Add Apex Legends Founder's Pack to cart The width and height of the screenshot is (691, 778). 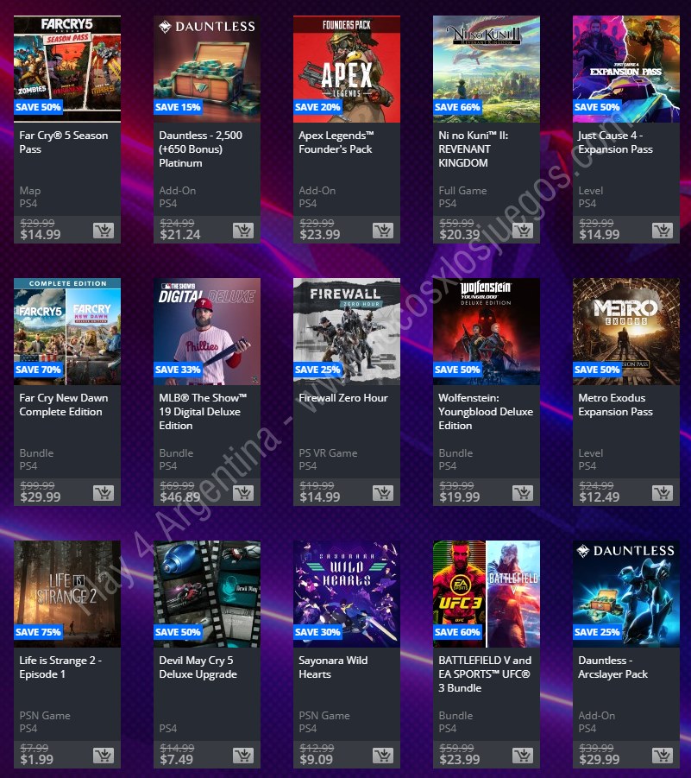pos(383,231)
